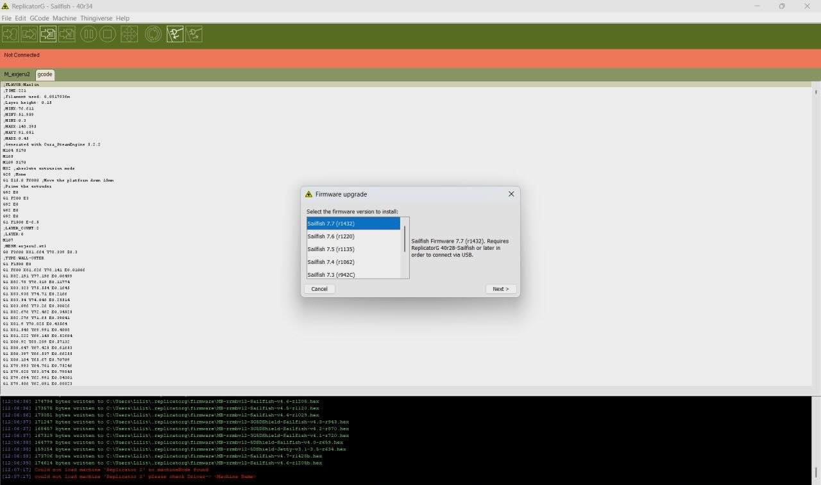Select the gcode tab

[45, 74]
